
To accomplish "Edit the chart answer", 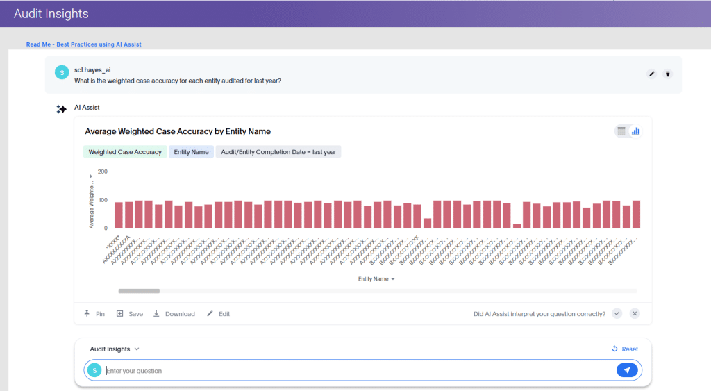I will tap(218, 314).
